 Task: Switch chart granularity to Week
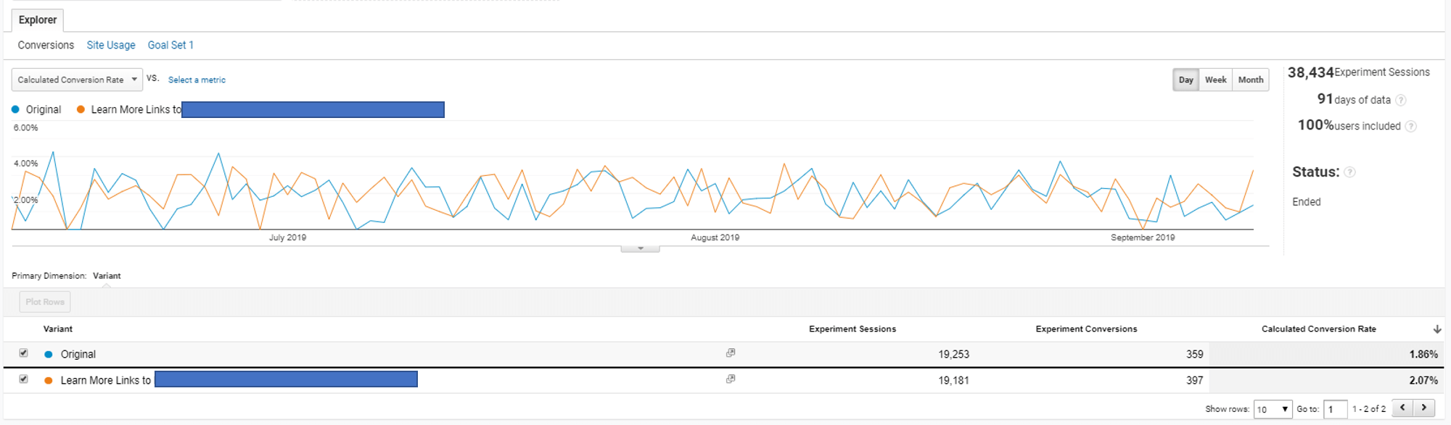1215,80
